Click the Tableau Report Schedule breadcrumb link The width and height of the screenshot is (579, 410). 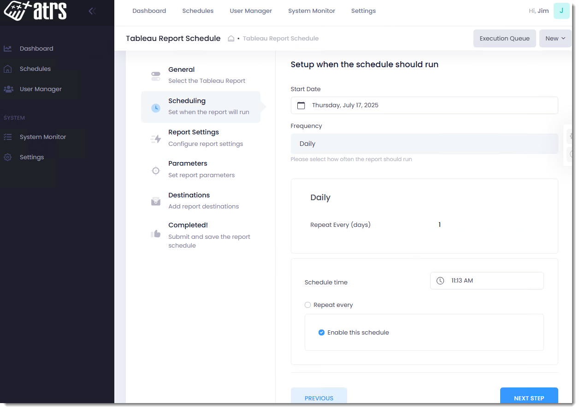[x=281, y=39]
